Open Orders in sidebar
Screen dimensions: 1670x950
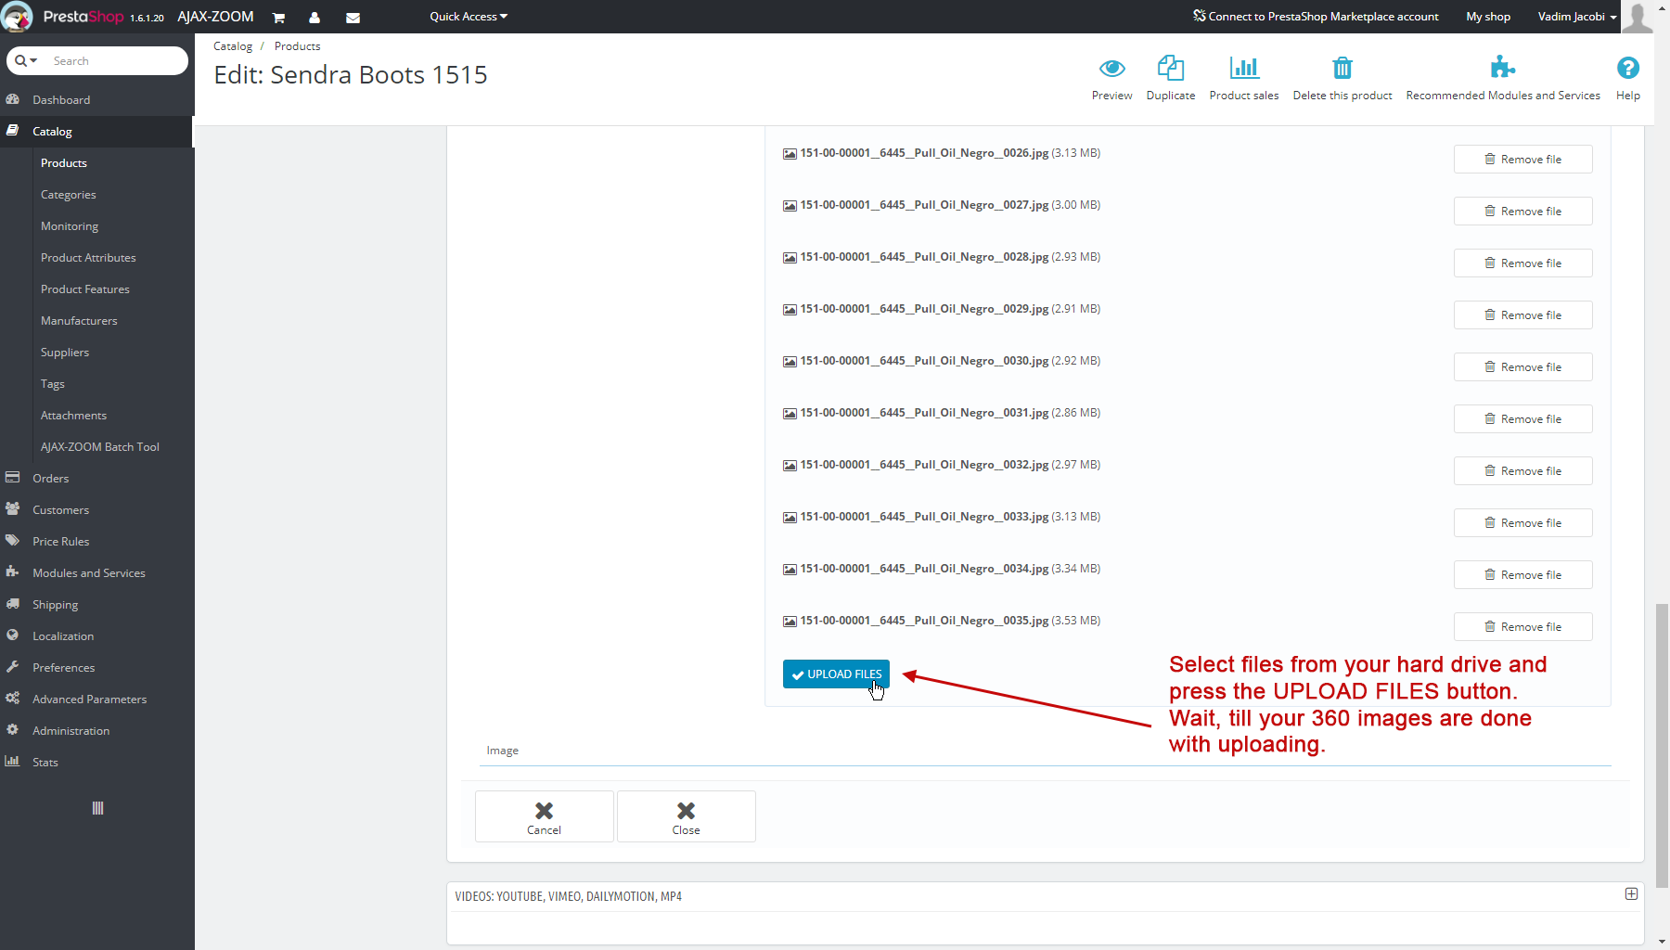point(97,478)
